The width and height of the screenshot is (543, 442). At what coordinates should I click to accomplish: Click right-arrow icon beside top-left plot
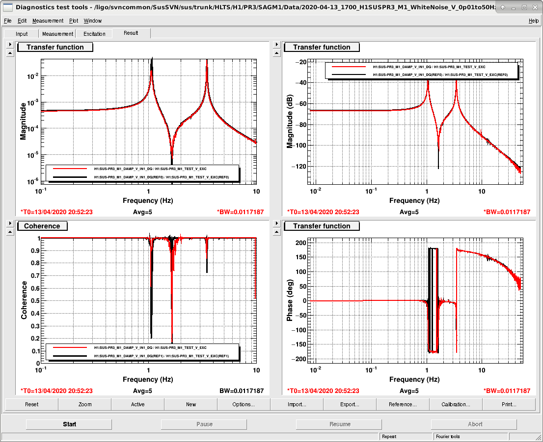tap(10, 45)
